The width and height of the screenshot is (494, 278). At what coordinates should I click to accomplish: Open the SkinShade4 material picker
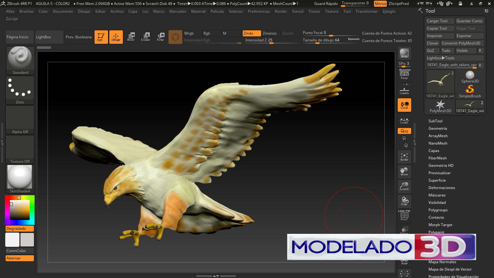click(20, 179)
